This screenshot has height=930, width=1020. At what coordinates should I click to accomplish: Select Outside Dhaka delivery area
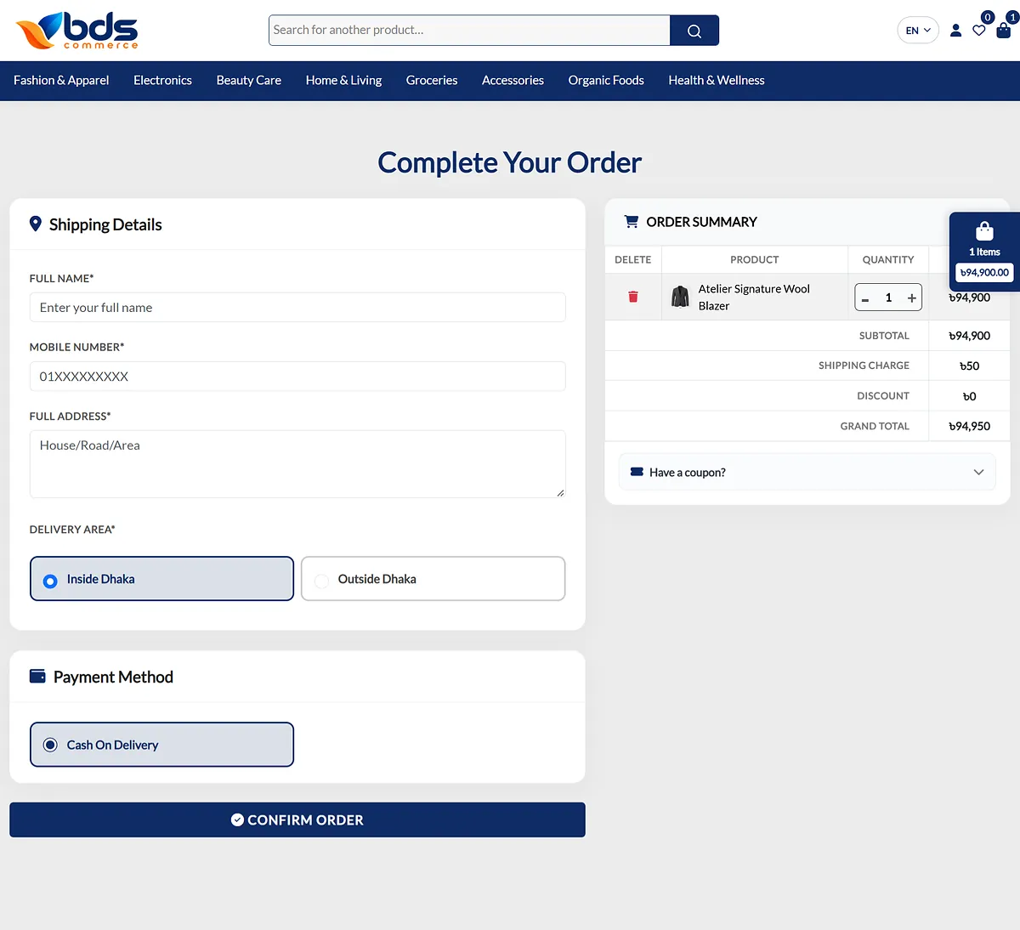[x=433, y=579]
